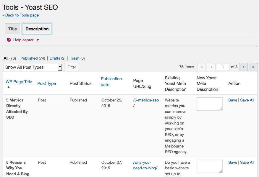Go to next page pagination arrow
Screen dimensions: 259x177
click(243, 67)
